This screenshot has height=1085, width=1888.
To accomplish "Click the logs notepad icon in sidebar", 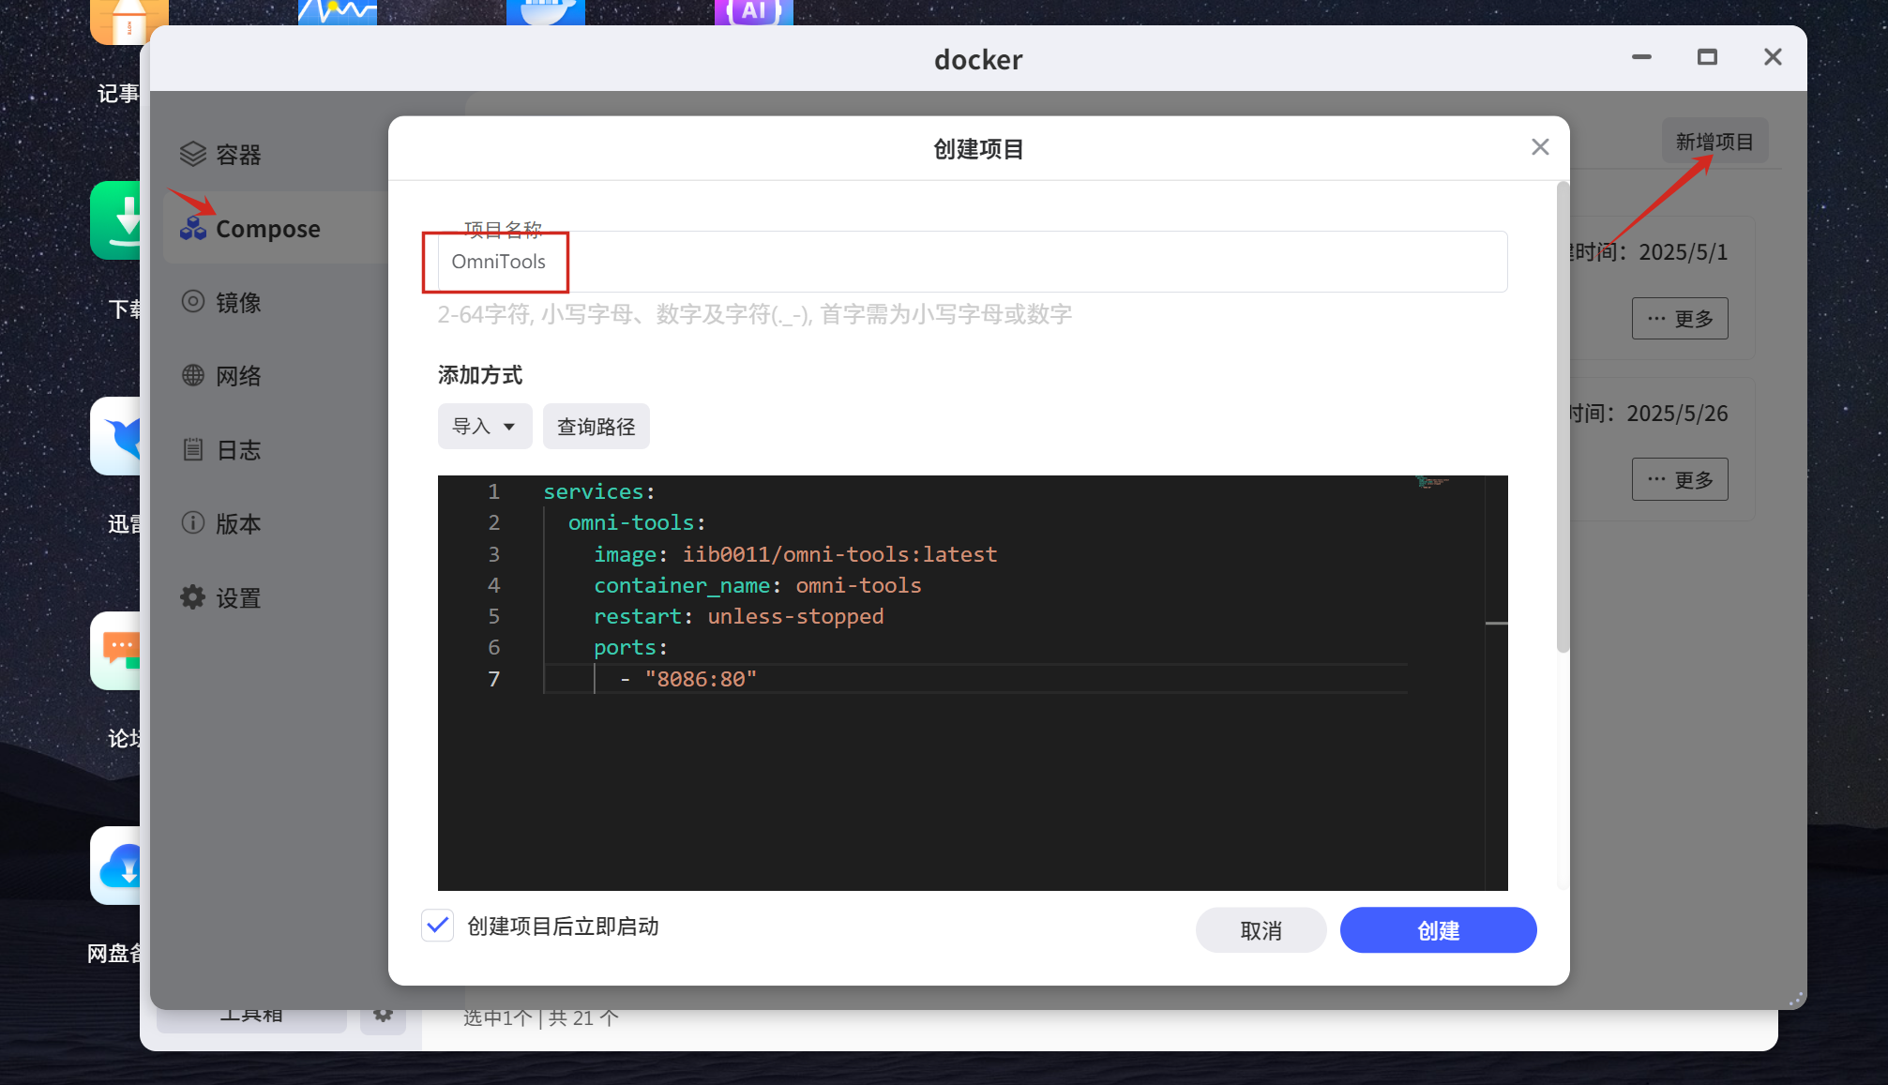I will (192, 449).
